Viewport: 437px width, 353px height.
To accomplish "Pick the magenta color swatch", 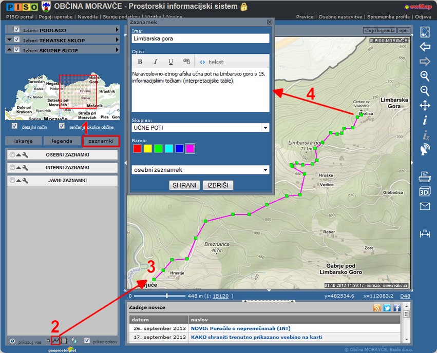I will [x=190, y=149].
